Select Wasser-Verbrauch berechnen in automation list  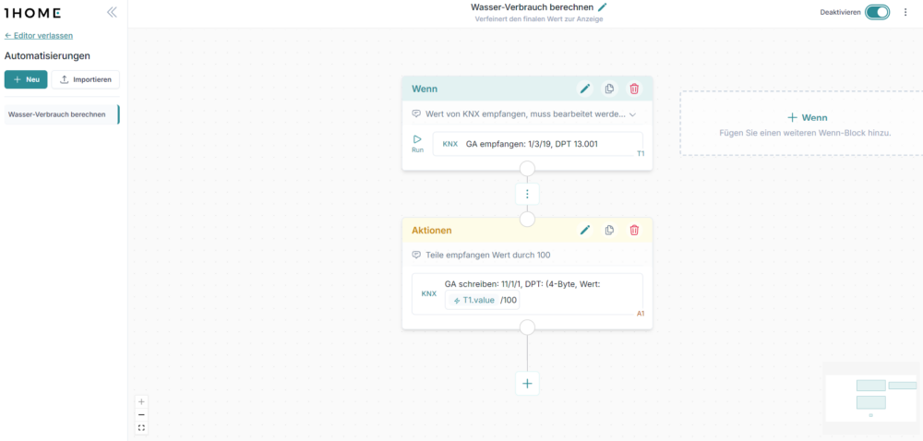(61, 114)
